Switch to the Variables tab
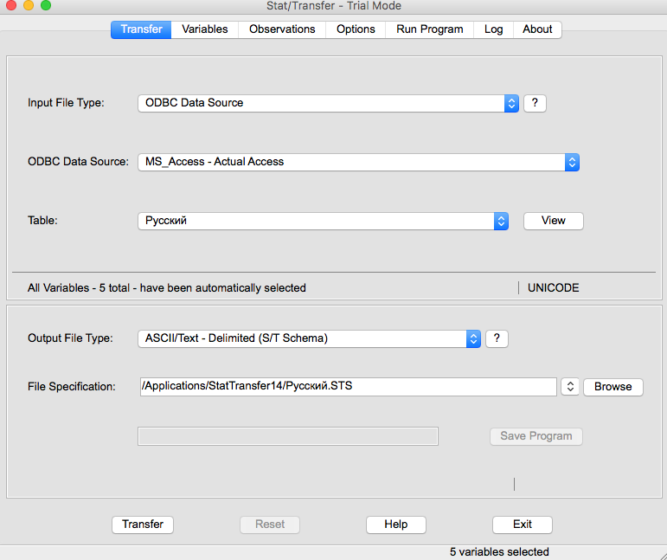Image resolution: width=667 pixels, height=560 pixels. [x=205, y=29]
